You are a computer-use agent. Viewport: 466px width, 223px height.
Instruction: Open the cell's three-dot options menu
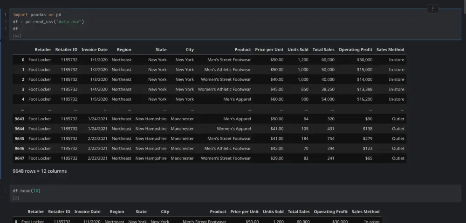433,8
